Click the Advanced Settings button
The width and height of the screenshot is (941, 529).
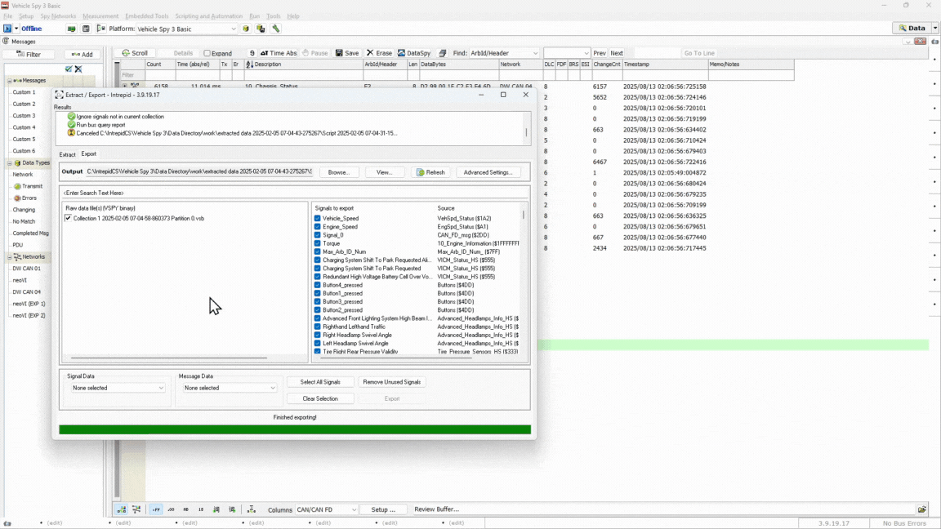click(488, 172)
